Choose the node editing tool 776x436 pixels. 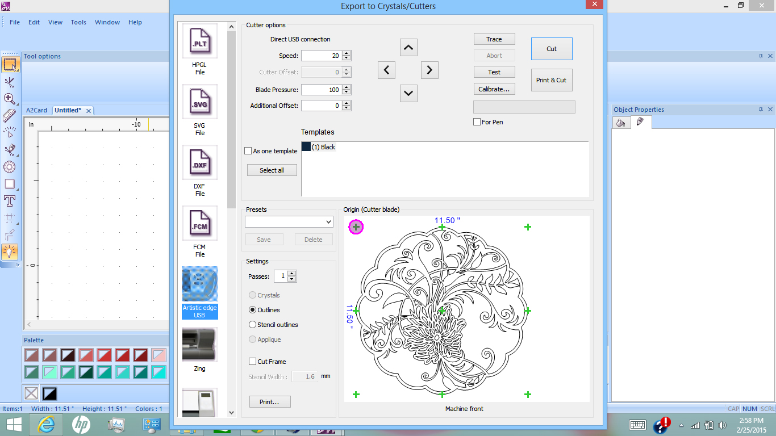tap(10, 82)
